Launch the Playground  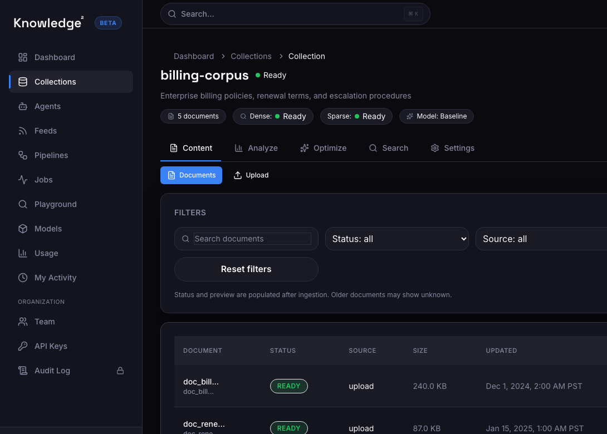tap(54, 204)
